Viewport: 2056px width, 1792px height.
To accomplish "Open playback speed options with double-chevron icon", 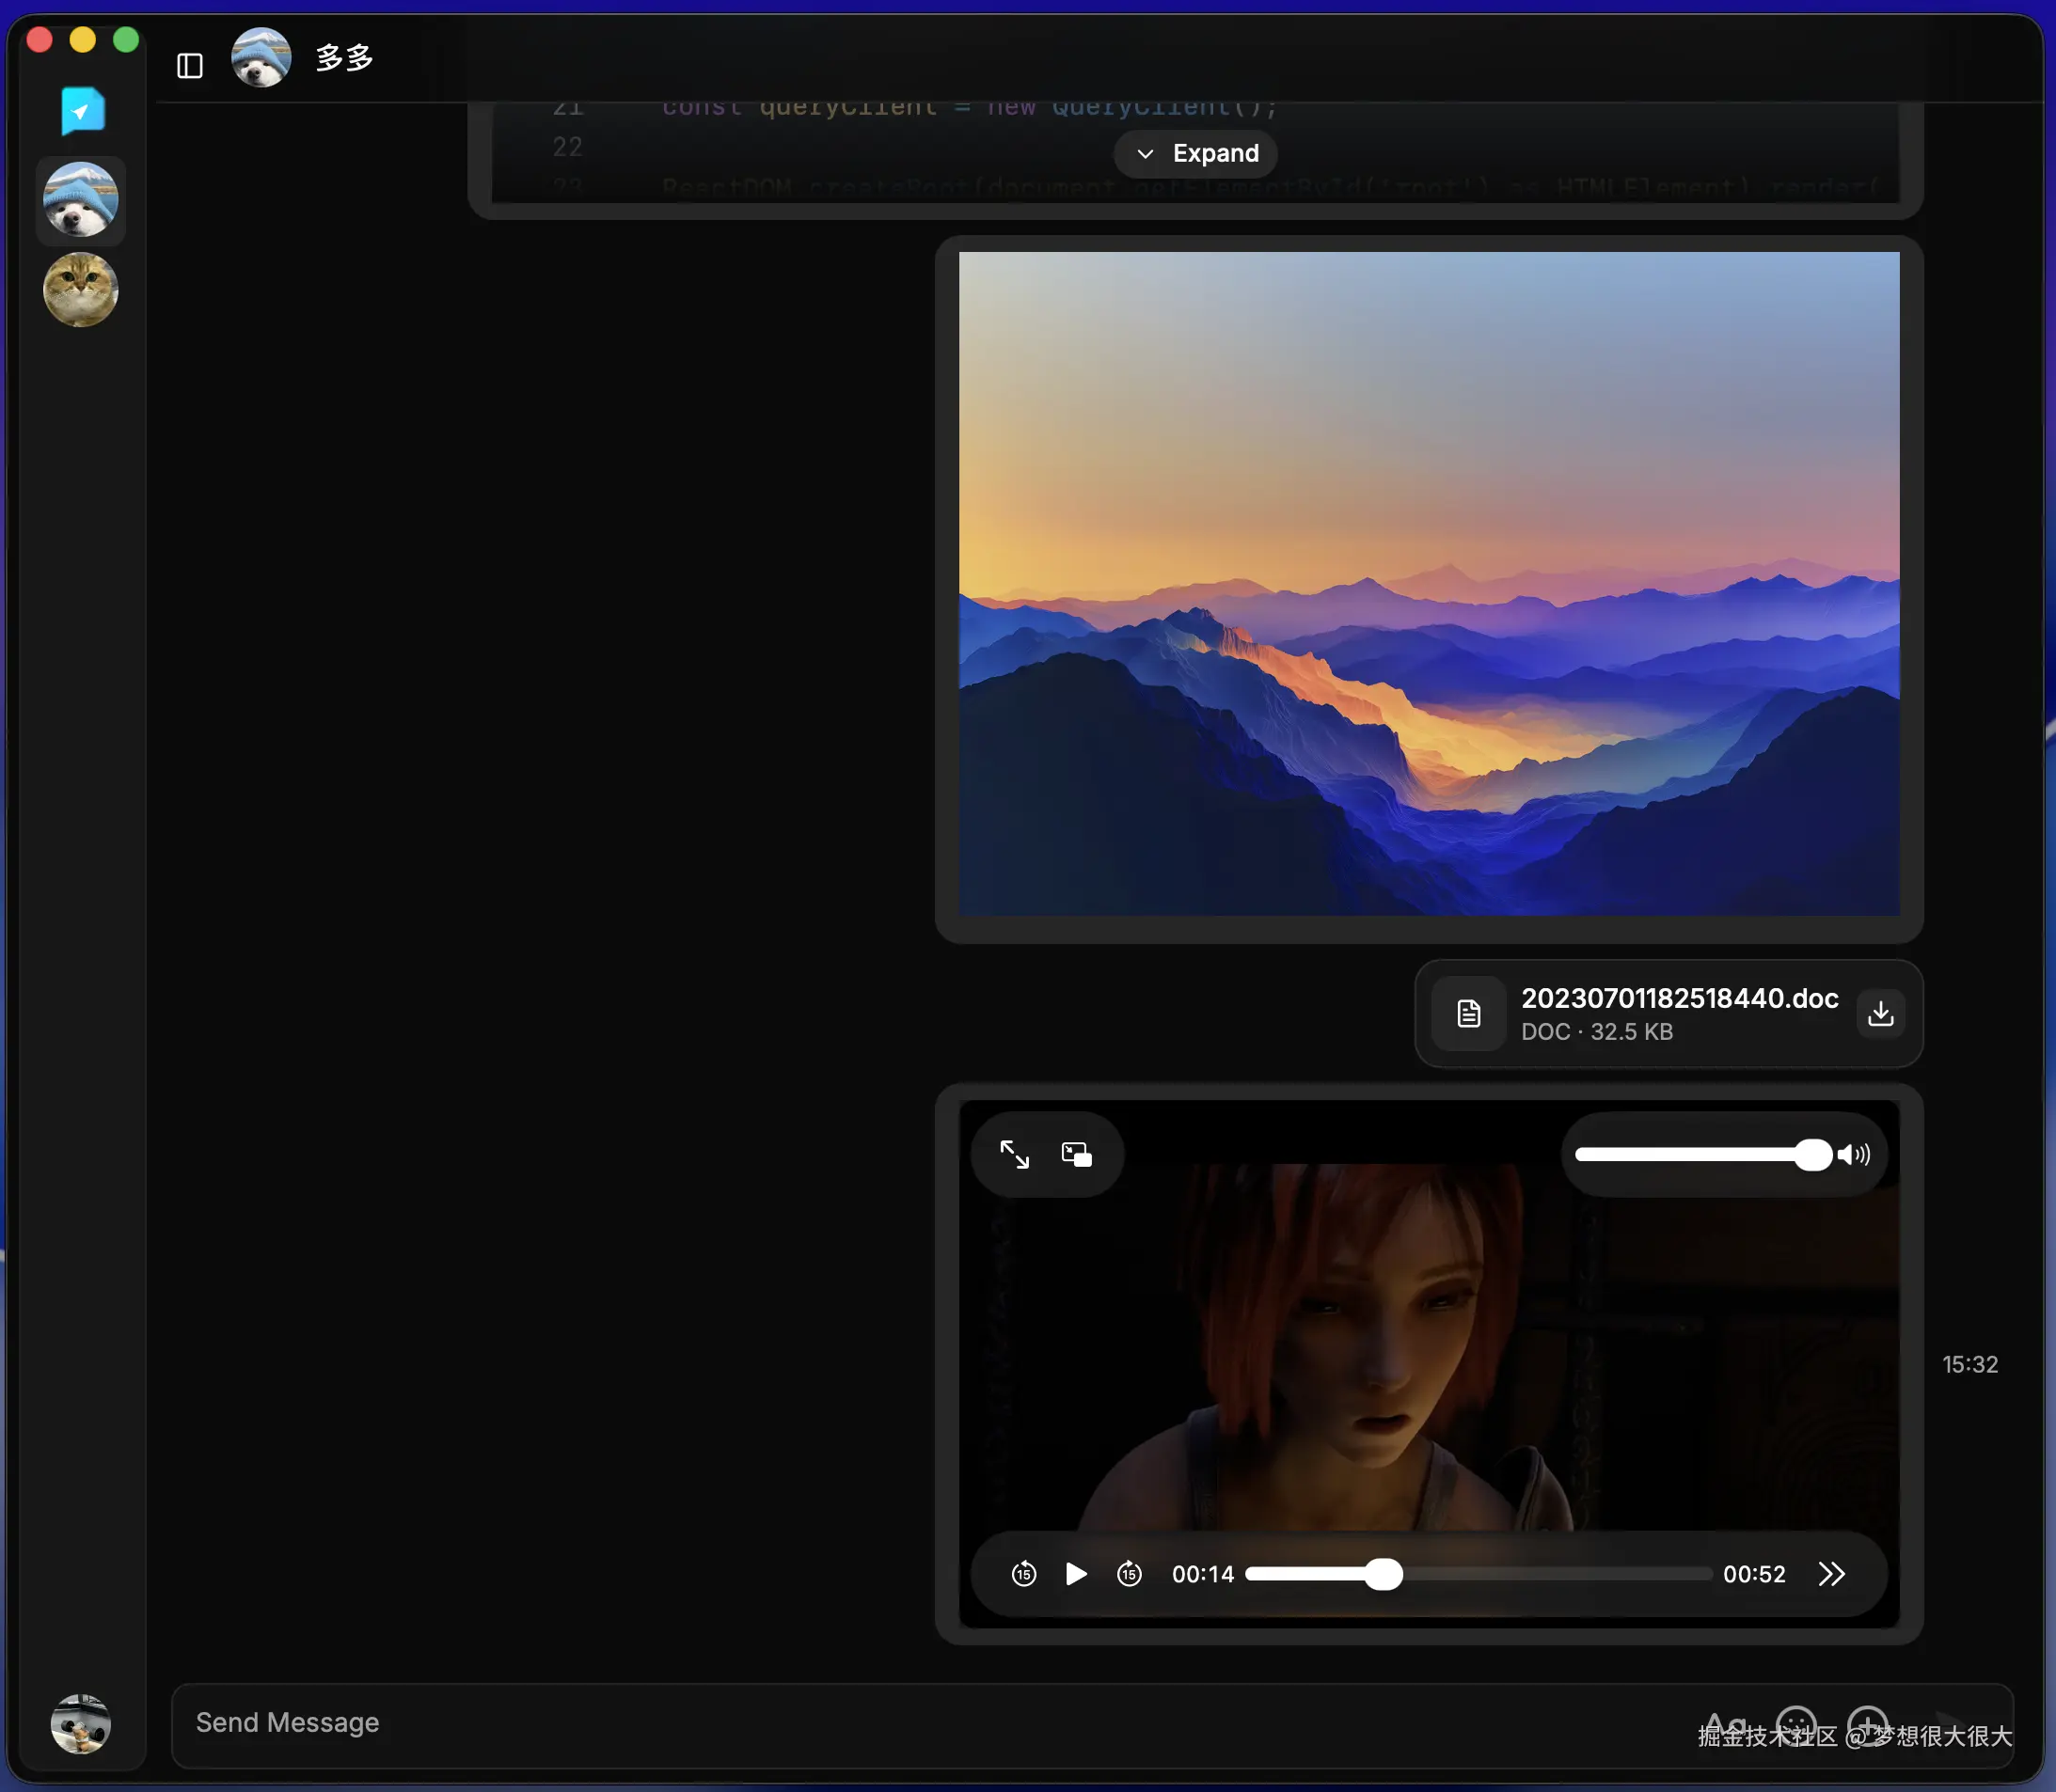I will tap(1832, 1574).
